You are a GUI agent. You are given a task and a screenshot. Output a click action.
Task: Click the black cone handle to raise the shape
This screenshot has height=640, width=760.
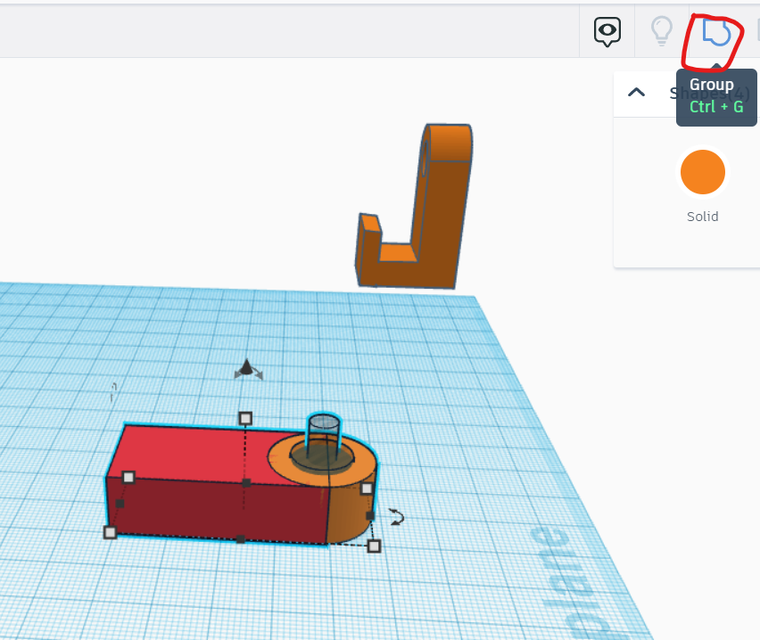coord(245,365)
